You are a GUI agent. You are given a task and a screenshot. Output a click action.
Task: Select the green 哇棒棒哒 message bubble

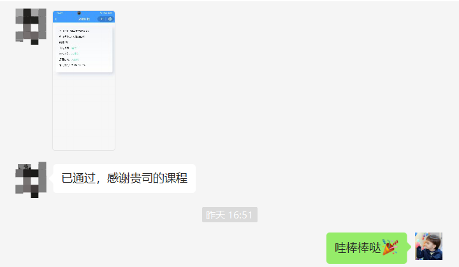tap(367, 248)
